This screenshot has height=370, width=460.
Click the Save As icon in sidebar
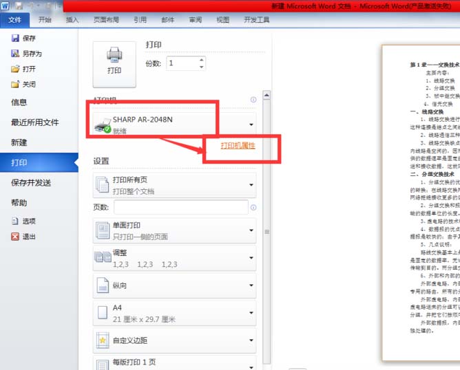15,54
